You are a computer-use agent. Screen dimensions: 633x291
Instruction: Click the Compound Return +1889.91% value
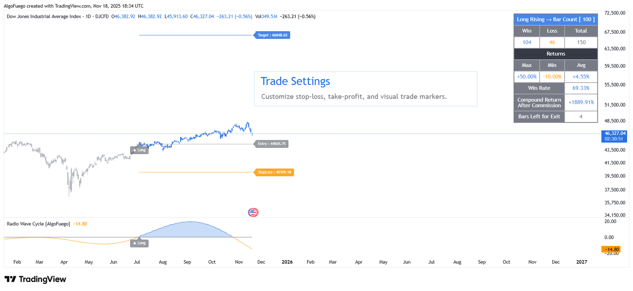[x=581, y=102]
